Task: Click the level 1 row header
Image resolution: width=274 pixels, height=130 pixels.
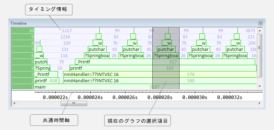Action: click(23, 87)
